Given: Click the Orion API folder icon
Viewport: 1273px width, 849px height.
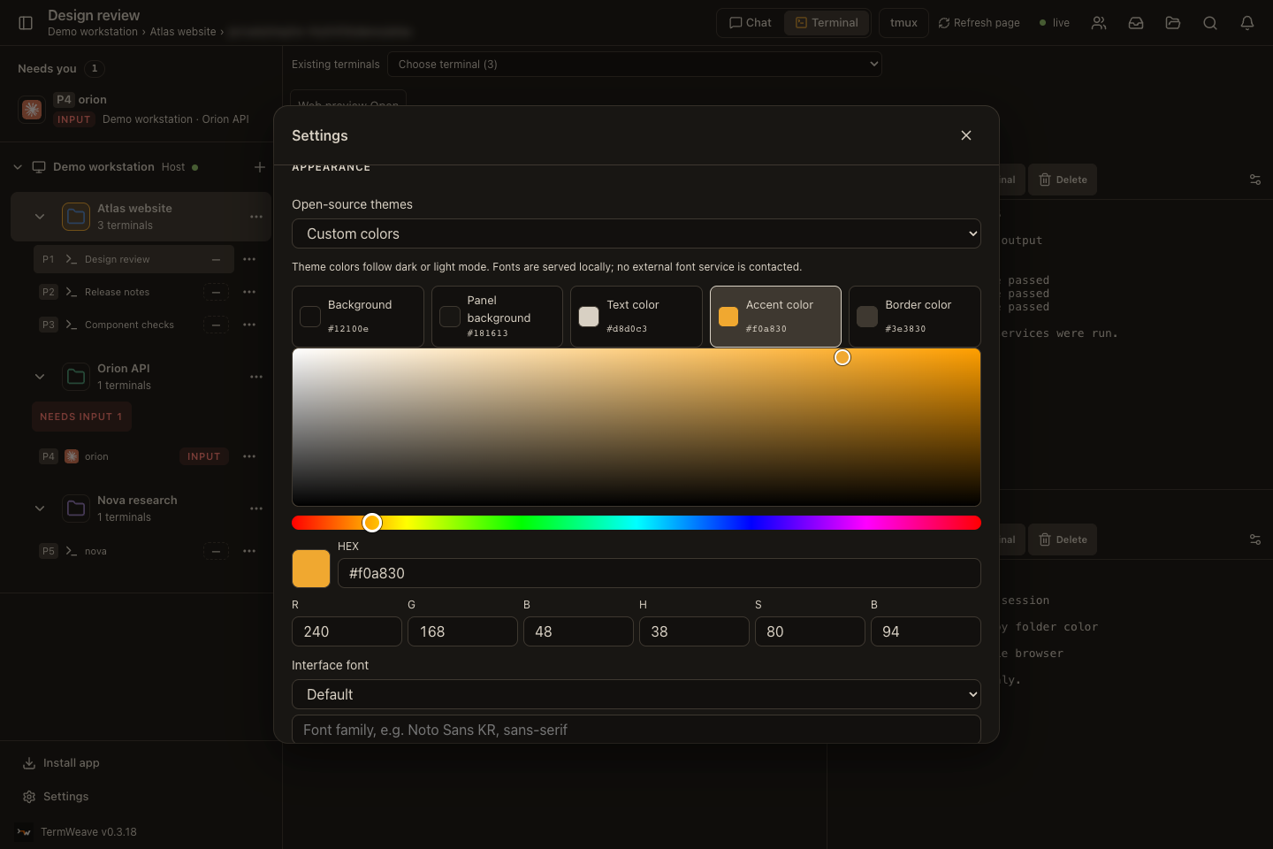Looking at the screenshot, I should [76, 377].
